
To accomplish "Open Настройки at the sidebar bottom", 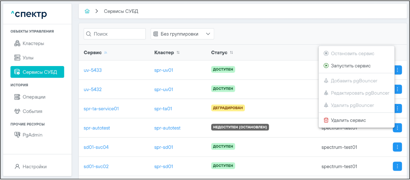I will coord(31,167).
